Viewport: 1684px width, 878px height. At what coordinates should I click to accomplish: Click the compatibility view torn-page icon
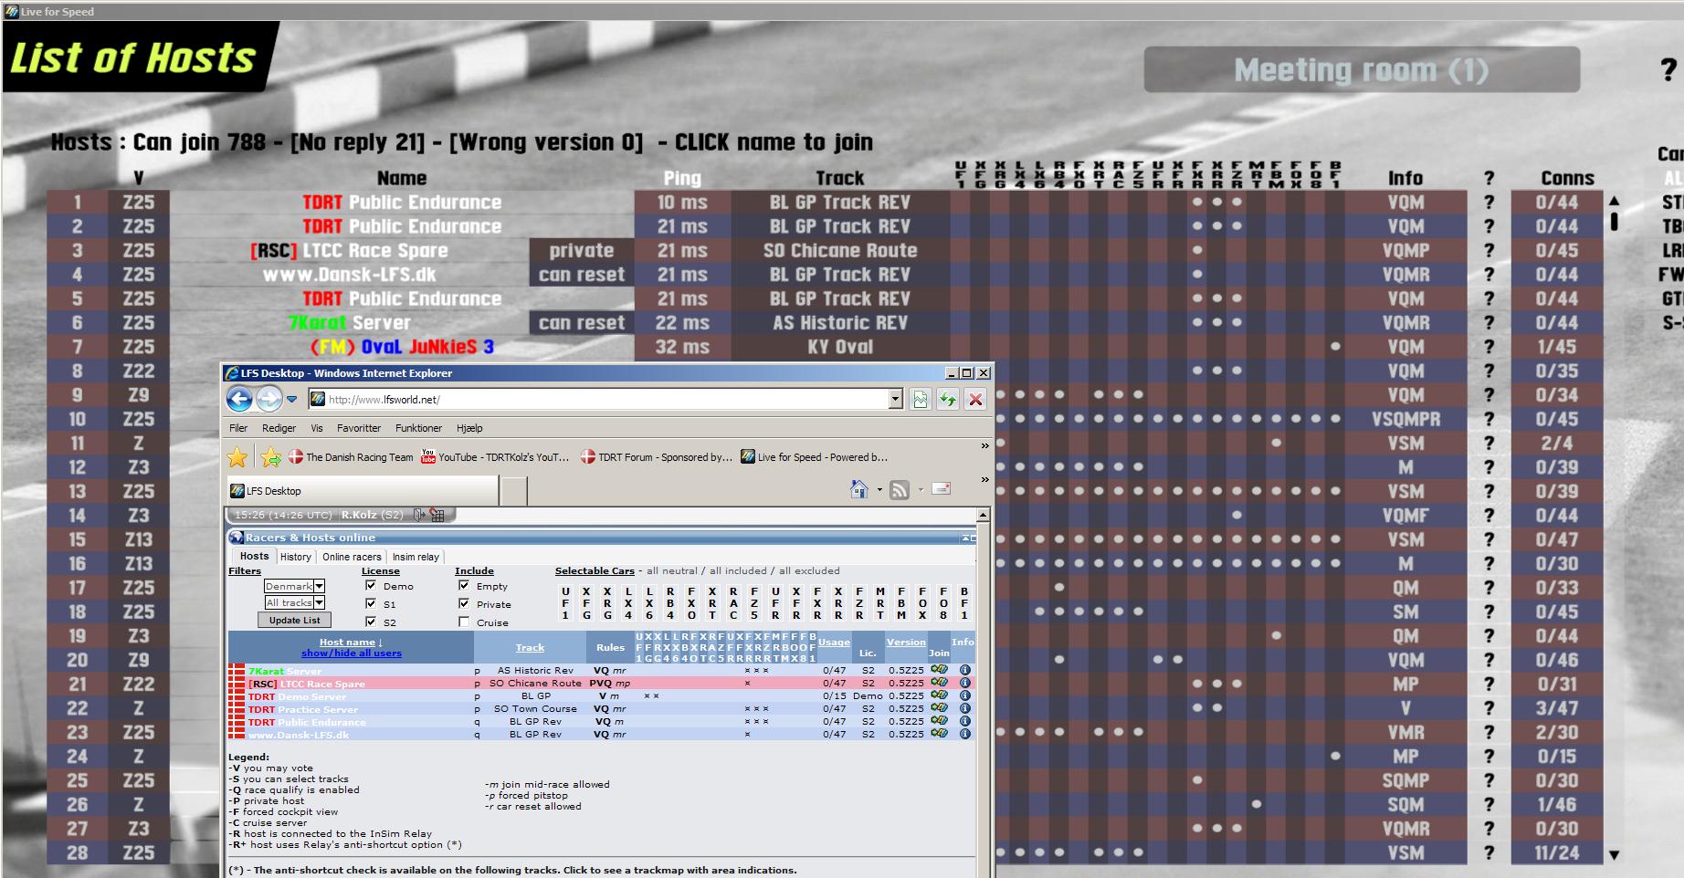(921, 399)
